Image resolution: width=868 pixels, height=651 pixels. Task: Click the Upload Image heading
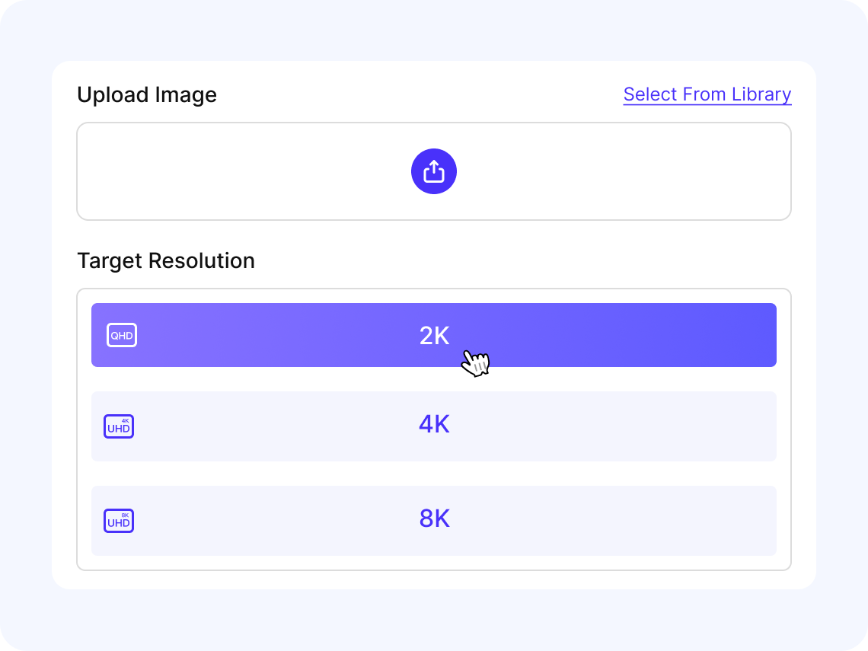coord(147,94)
